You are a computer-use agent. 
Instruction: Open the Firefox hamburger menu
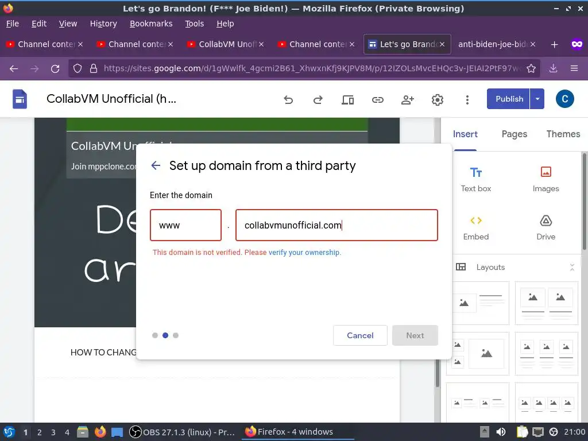click(x=574, y=68)
